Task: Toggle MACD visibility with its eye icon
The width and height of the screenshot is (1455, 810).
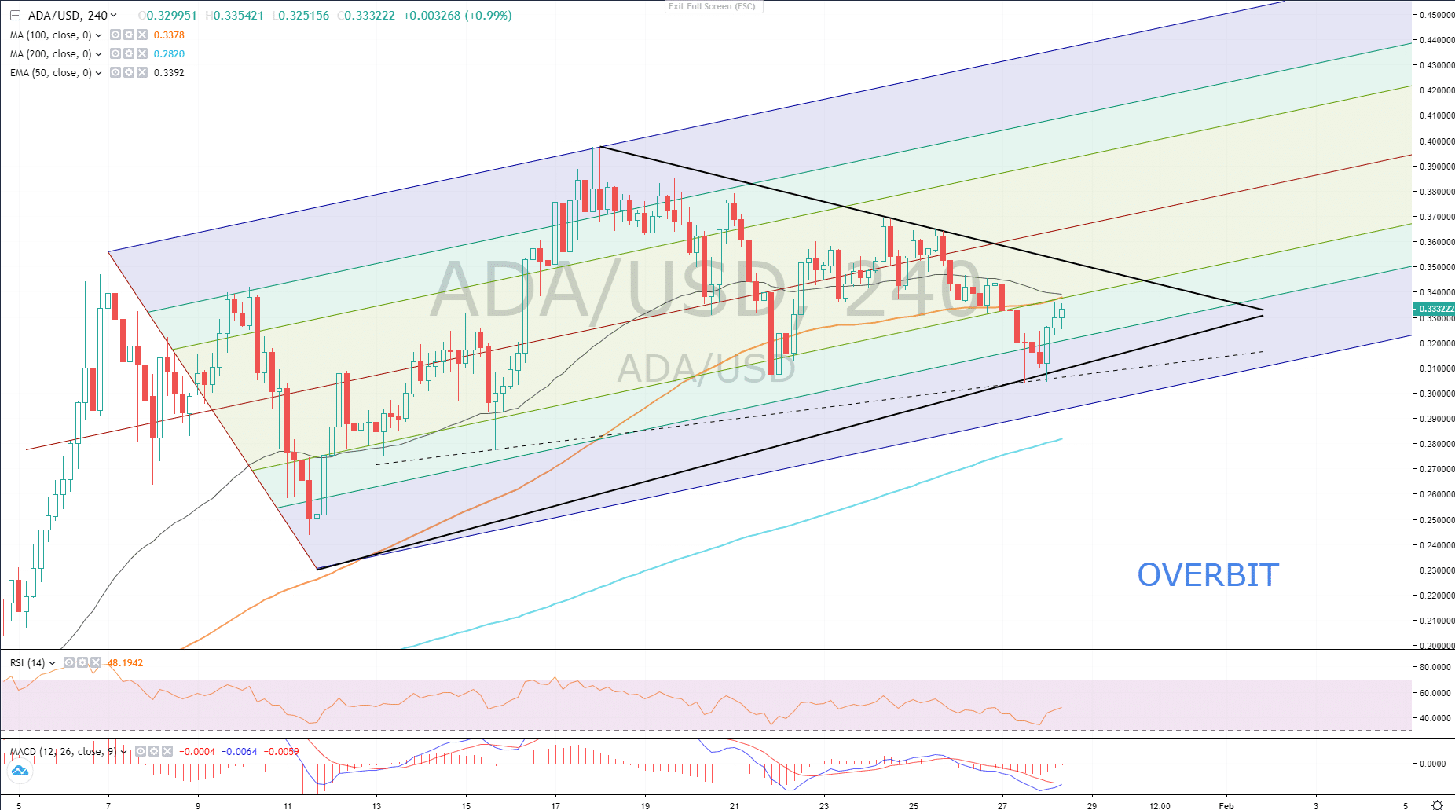Action: 141,751
